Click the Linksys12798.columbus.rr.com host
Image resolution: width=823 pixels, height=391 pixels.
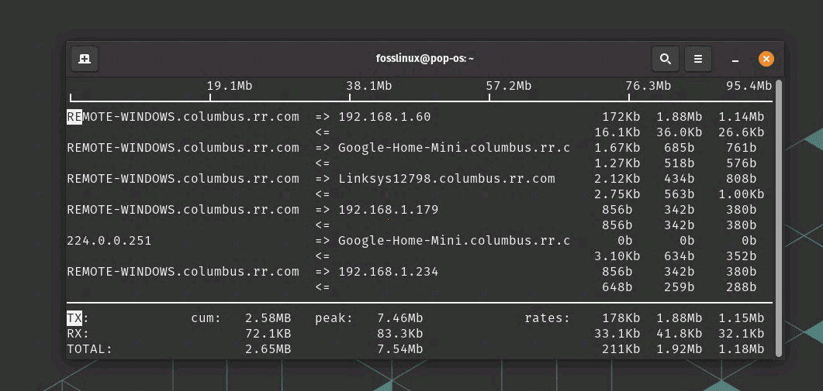click(446, 179)
